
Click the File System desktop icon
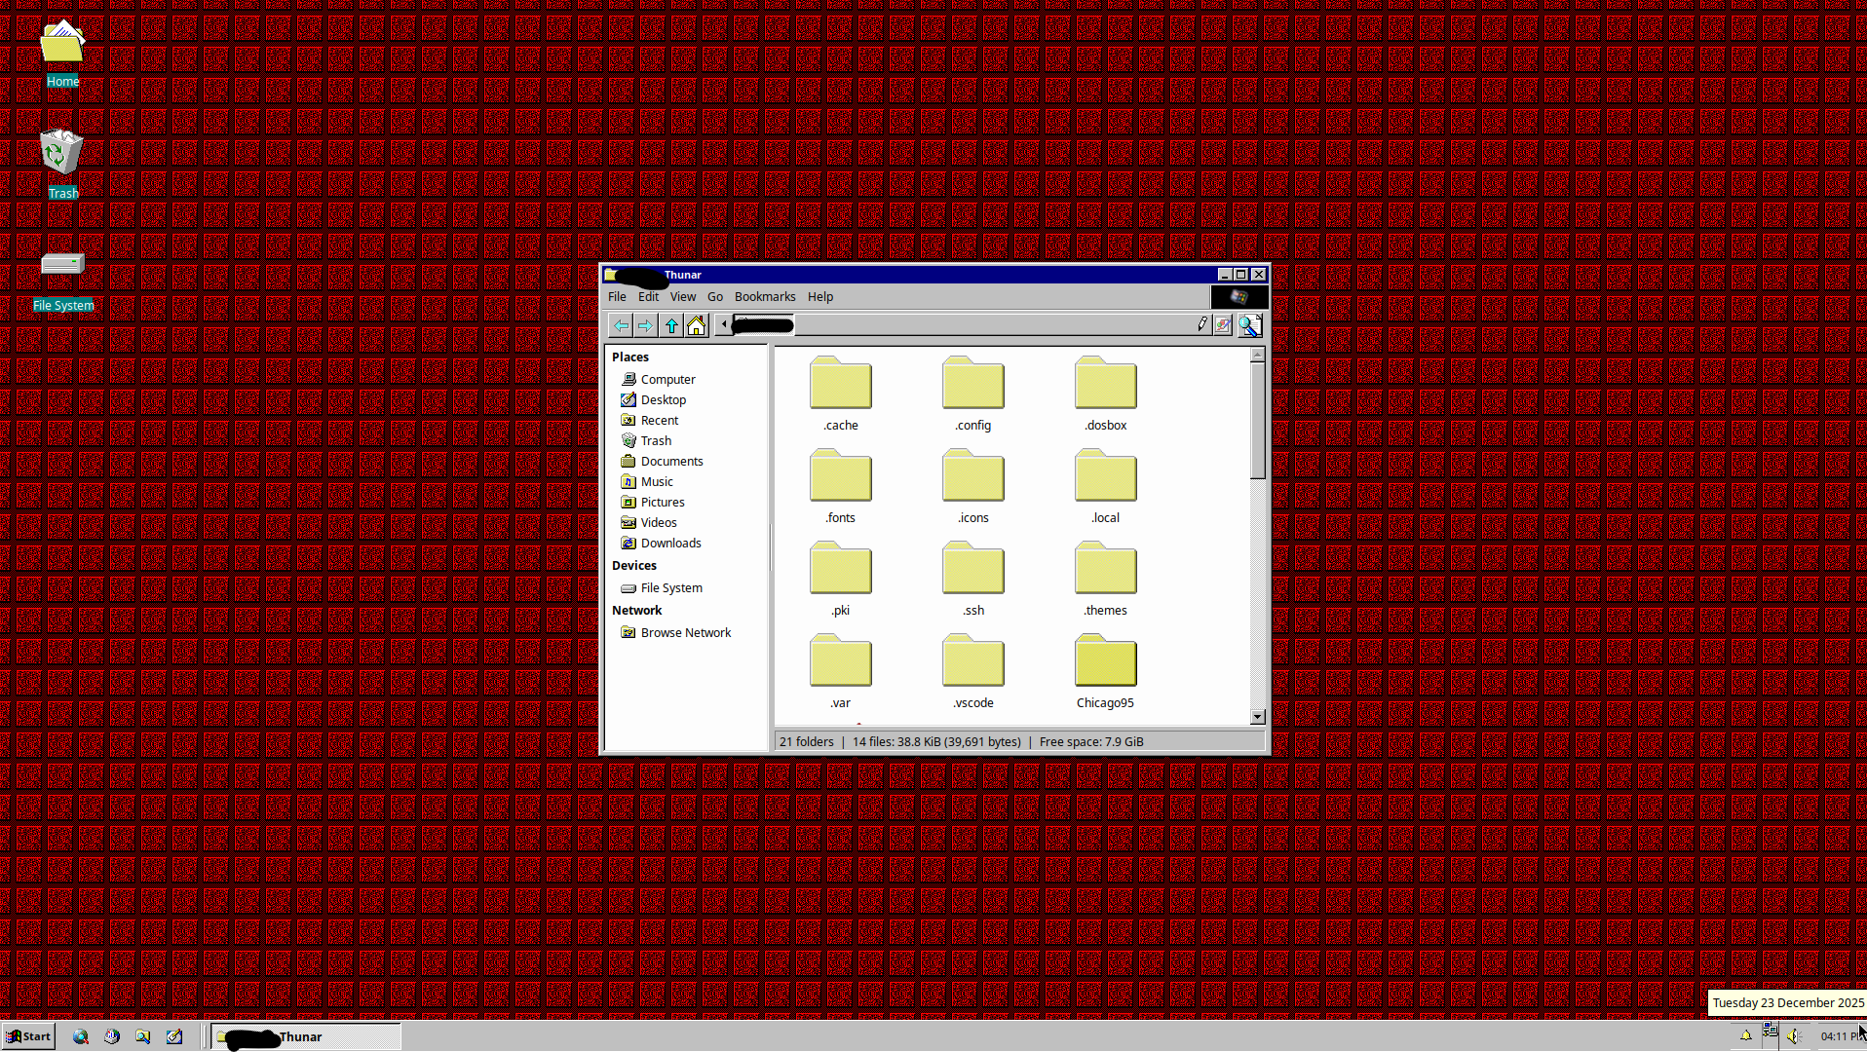63,282
